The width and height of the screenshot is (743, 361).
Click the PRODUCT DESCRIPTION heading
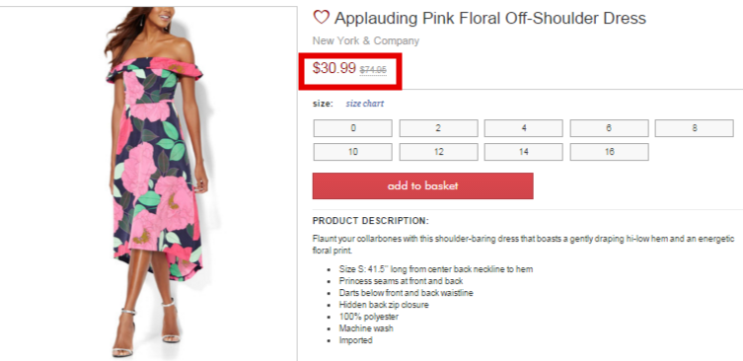pyautogui.click(x=371, y=221)
